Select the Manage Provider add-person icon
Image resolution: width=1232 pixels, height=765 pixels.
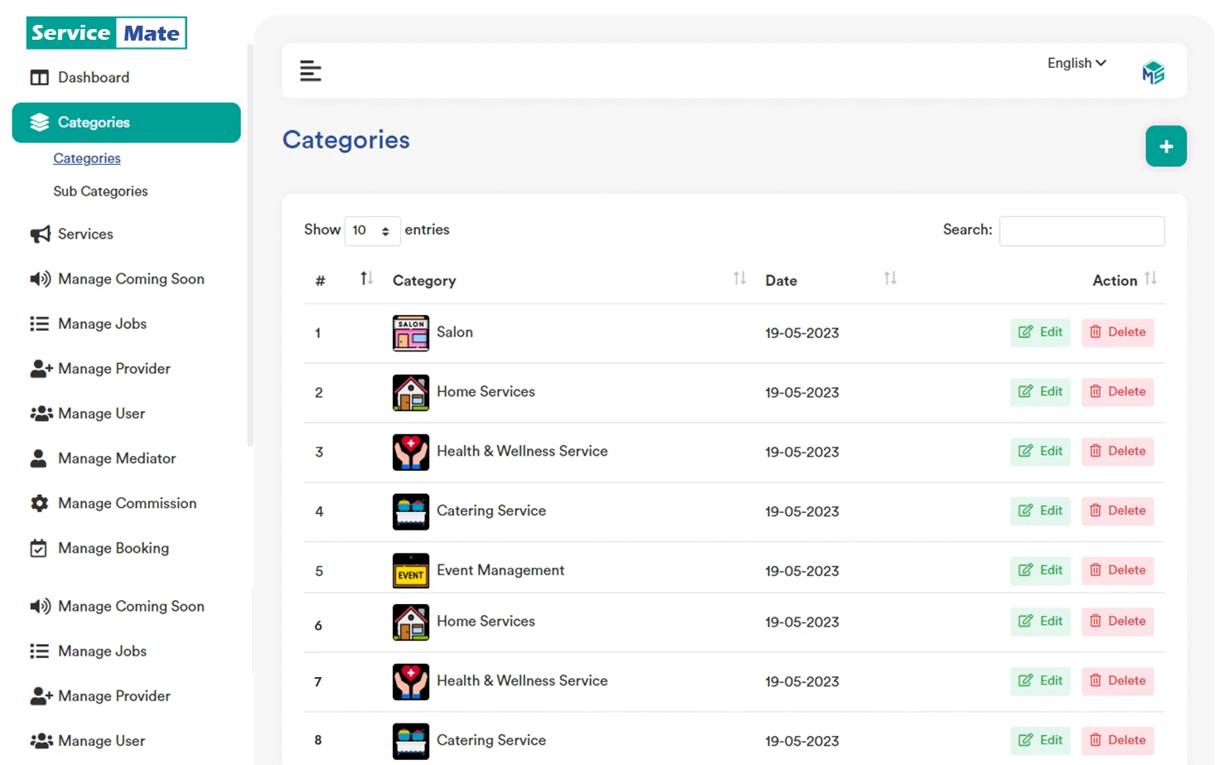click(39, 368)
